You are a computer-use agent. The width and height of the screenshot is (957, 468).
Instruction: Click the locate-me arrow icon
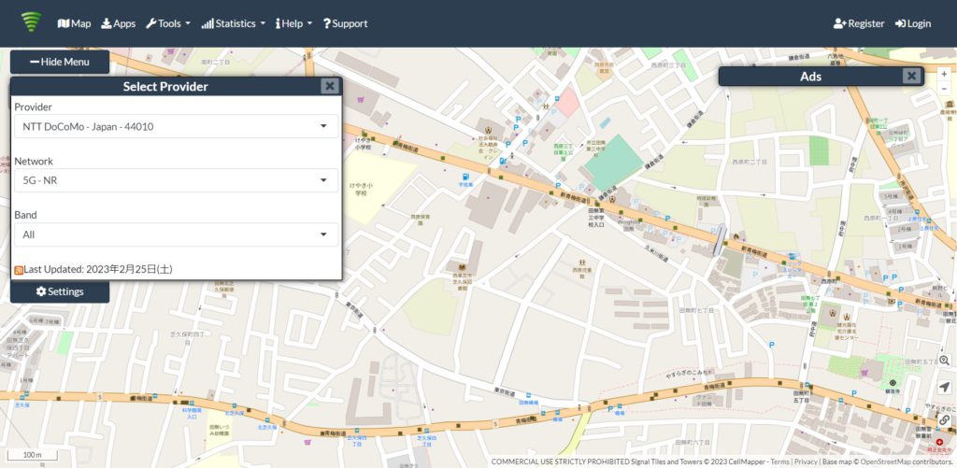click(x=944, y=388)
